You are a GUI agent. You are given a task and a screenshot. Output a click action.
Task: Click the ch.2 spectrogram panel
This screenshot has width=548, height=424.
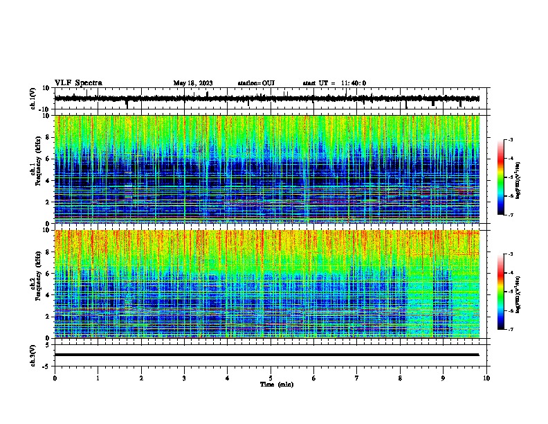(x=267, y=284)
